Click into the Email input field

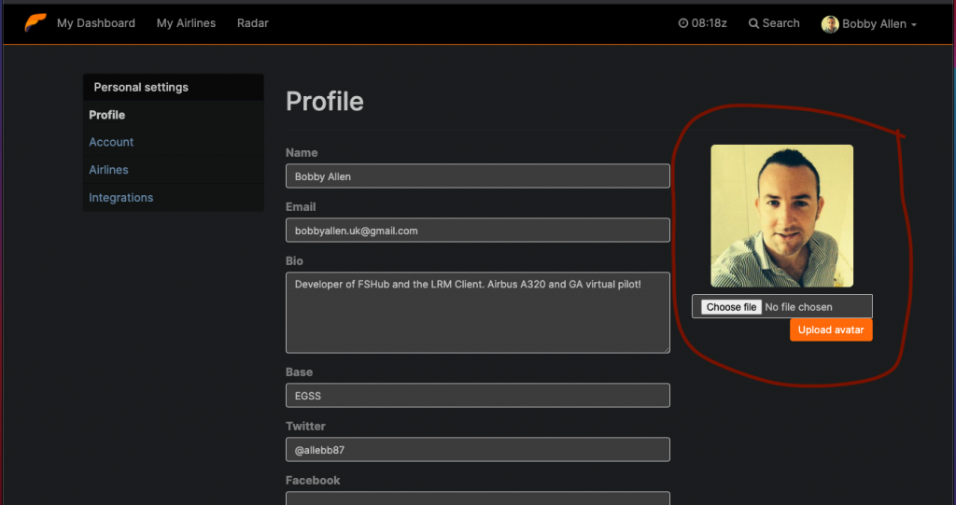pyautogui.click(x=477, y=231)
